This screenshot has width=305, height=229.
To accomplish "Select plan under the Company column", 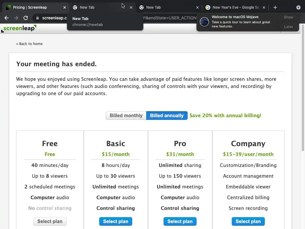I will [248, 222].
